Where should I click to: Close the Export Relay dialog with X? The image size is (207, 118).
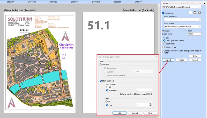157,57
